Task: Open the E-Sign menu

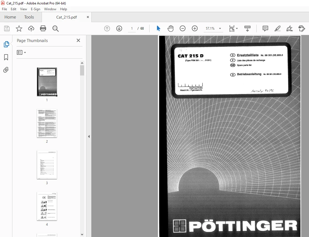Action: (x=36, y=9)
